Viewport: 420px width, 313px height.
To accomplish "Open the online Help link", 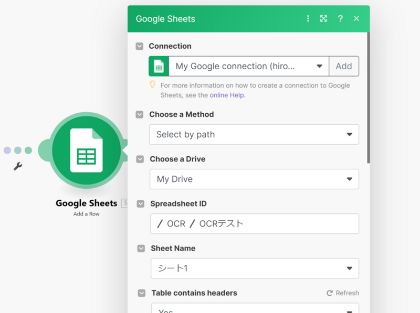I will (227, 95).
